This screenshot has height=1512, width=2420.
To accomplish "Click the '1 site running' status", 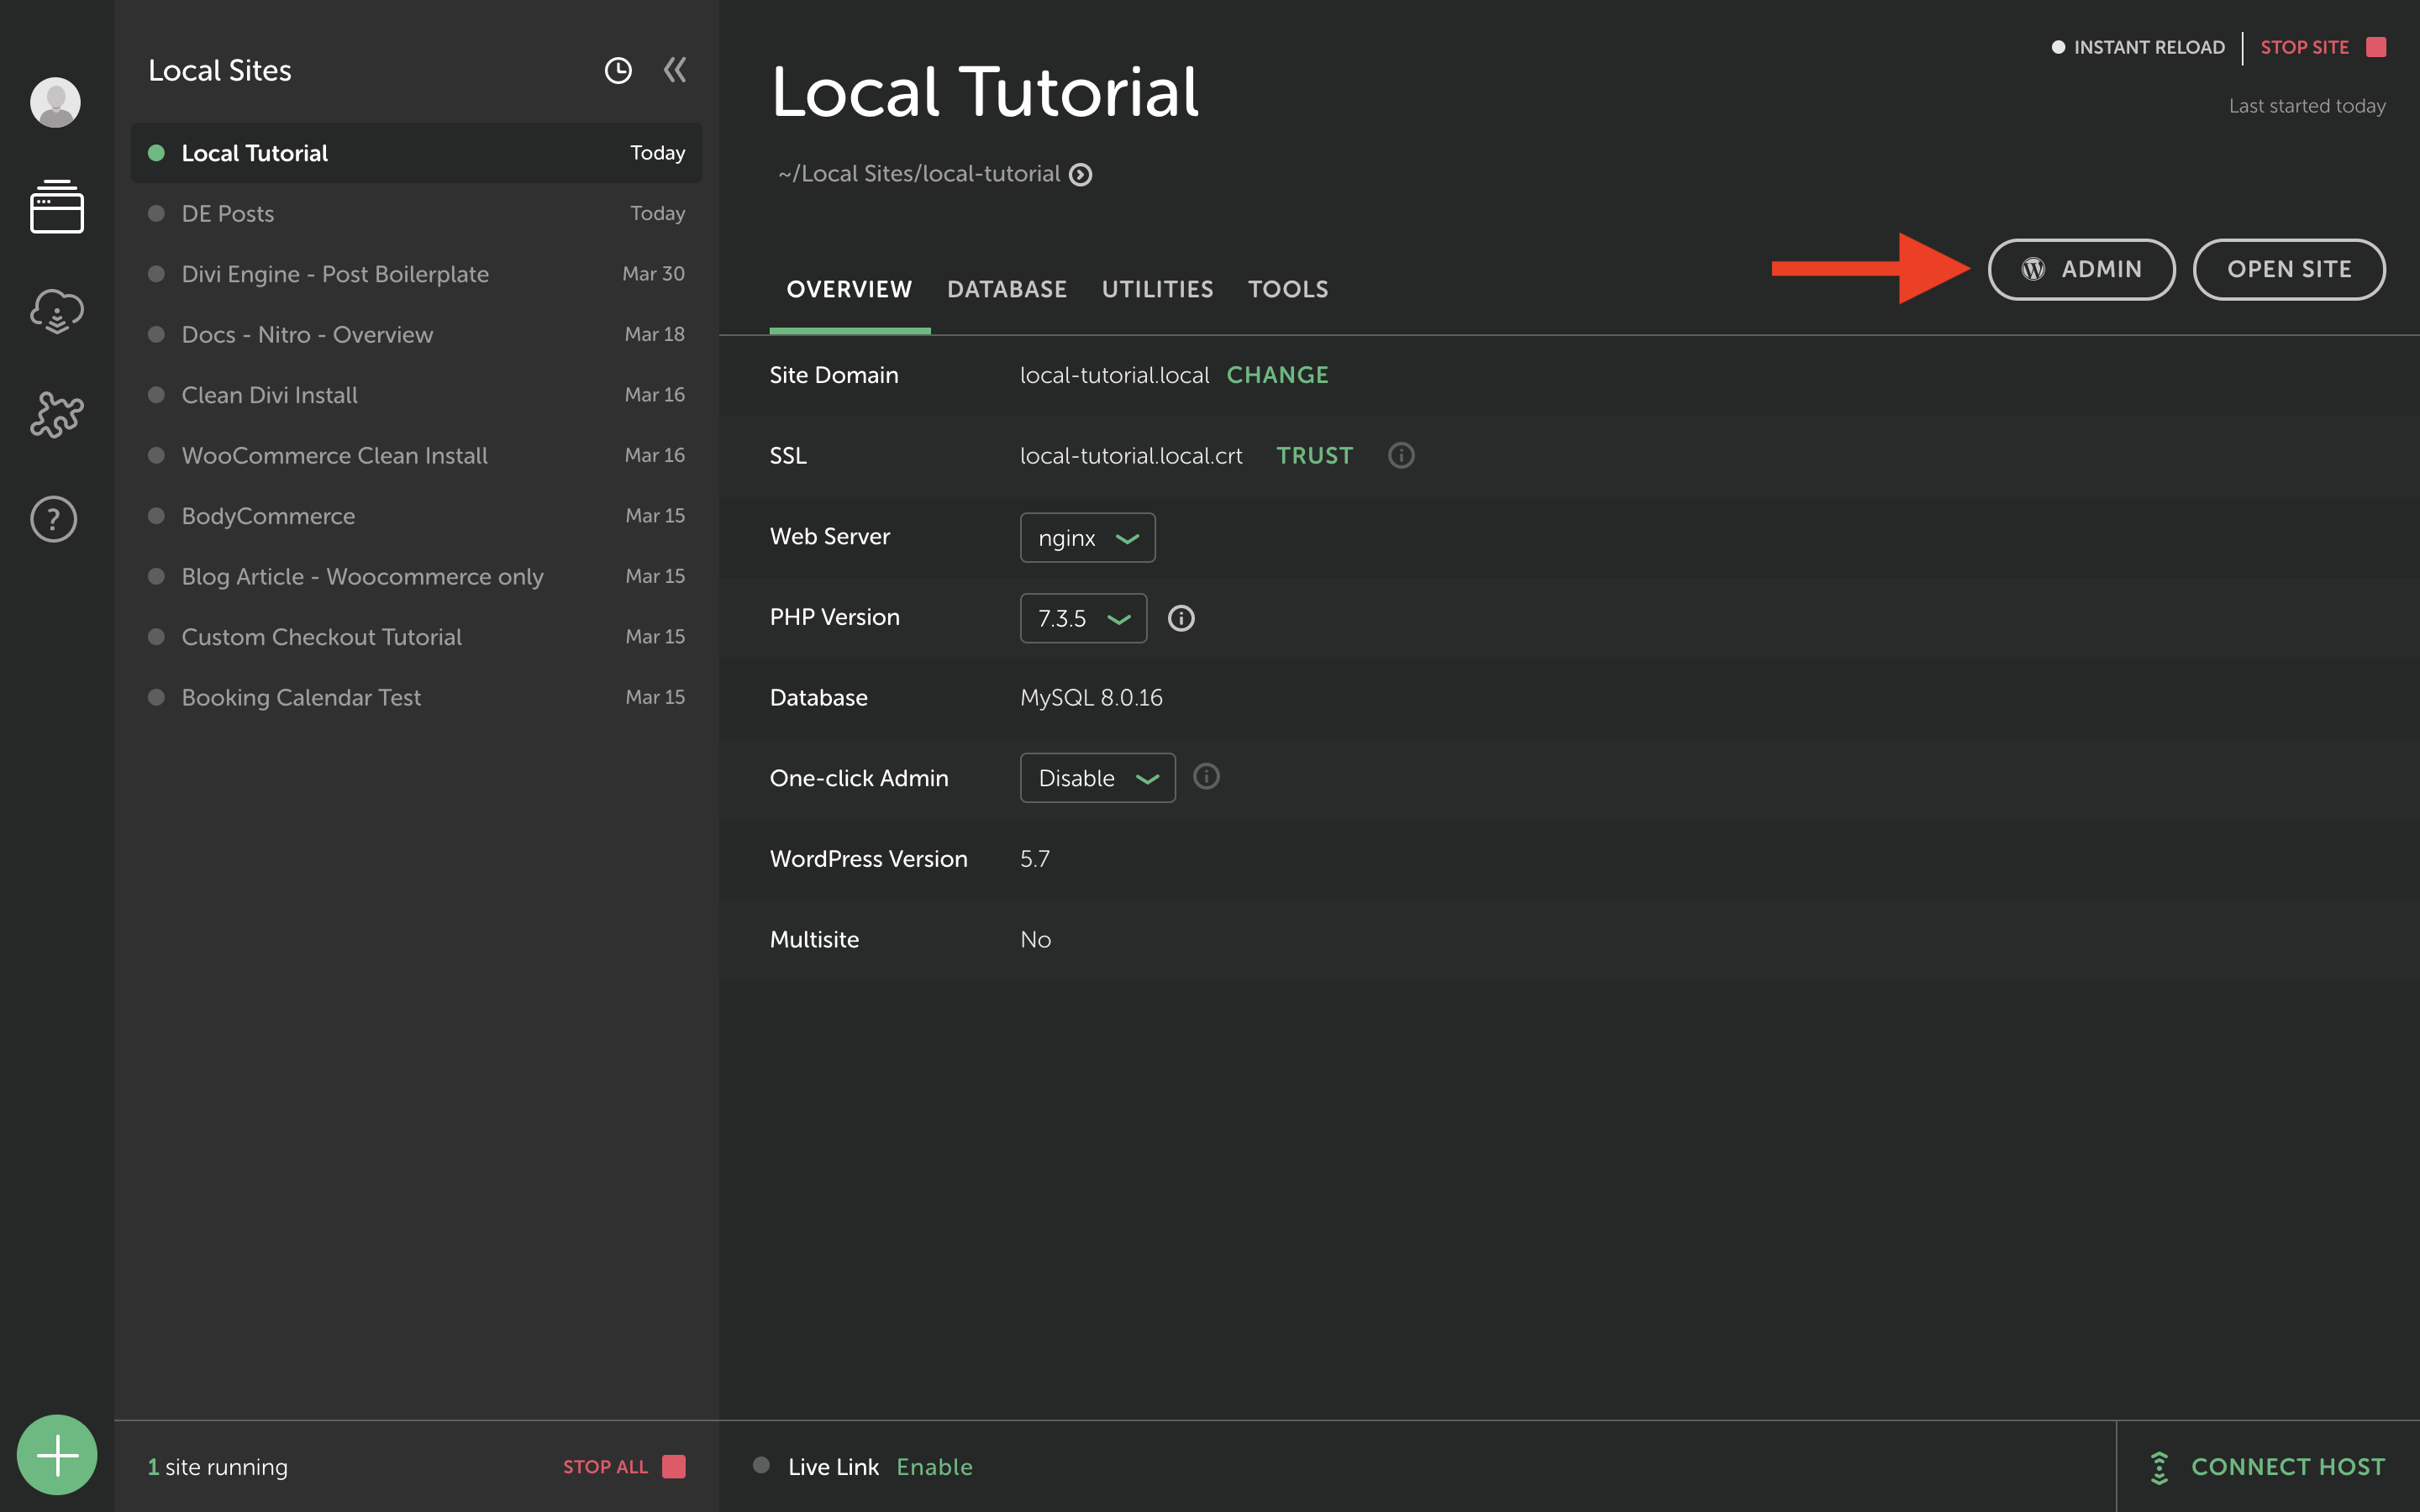I will pyautogui.click(x=218, y=1467).
